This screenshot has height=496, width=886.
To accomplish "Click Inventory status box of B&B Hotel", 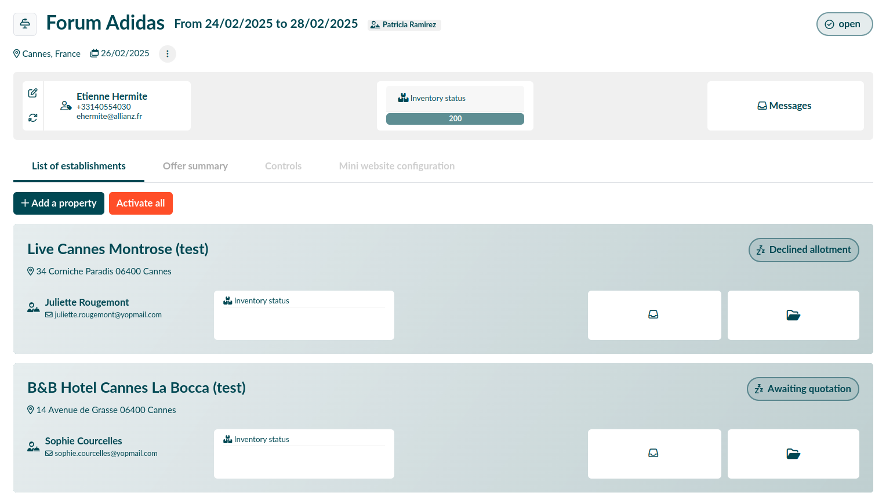I will (304, 454).
